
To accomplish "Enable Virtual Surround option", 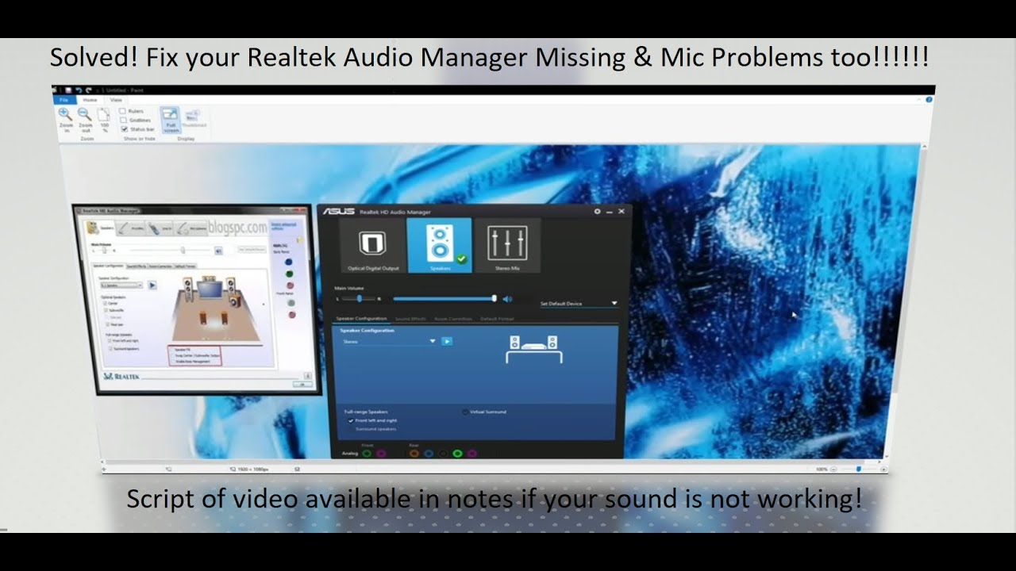I will [465, 412].
